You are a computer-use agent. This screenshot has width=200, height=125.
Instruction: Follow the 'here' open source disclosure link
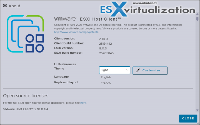click(83, 103)
